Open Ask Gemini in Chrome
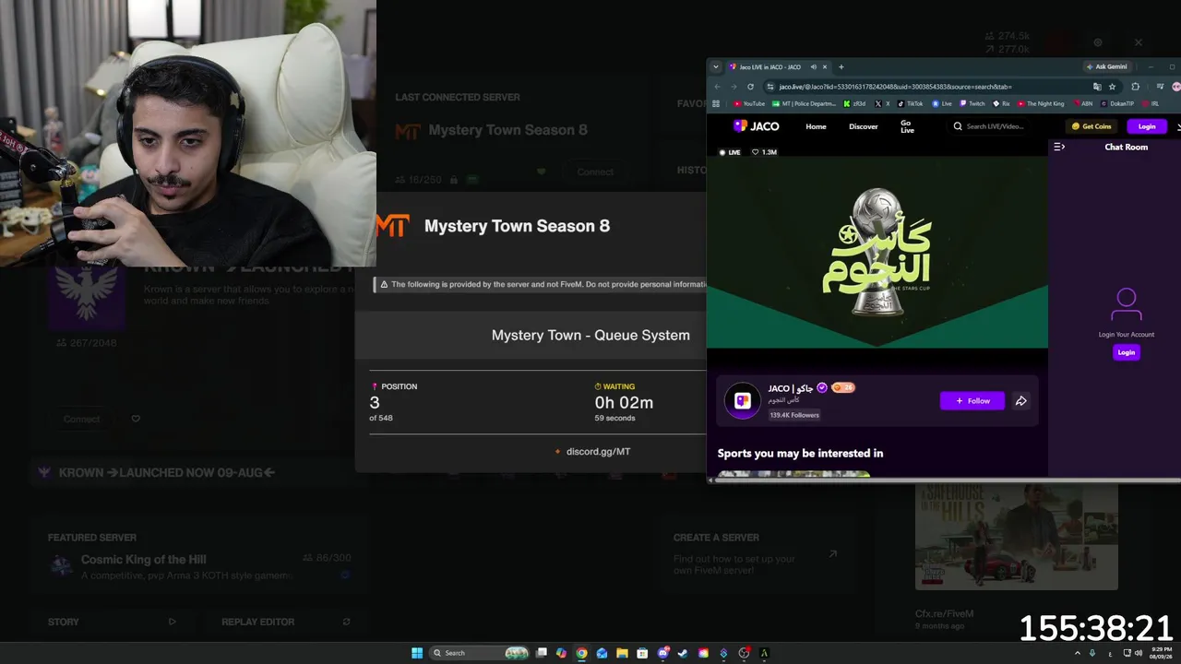The width and height of the screenshot is (1181, 664). (1106, 66)
